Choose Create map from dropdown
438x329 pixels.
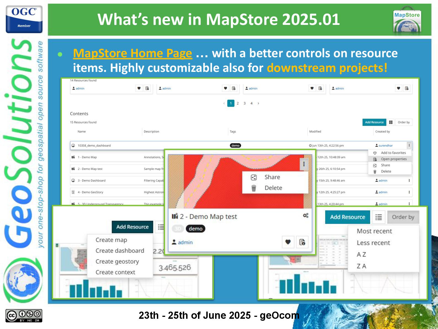coord(111,240)
